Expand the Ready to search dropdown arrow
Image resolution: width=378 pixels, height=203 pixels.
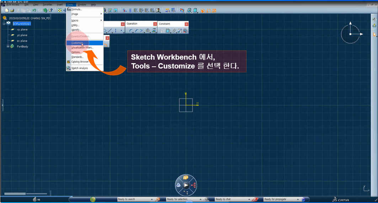click(152, 199)
